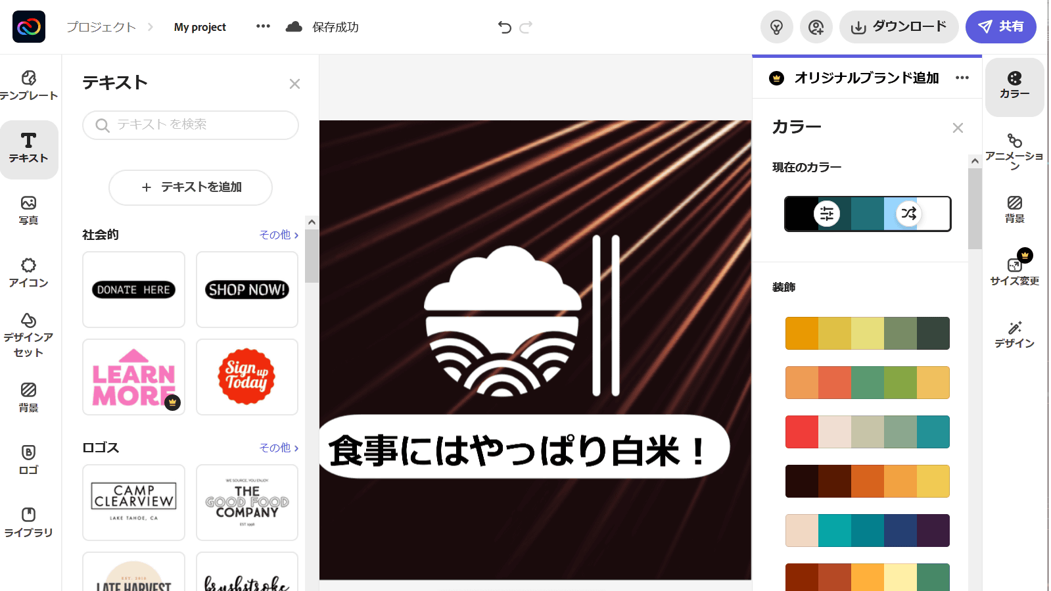
Task: Open the lightbulb tips icon
Action: (777, 27)
